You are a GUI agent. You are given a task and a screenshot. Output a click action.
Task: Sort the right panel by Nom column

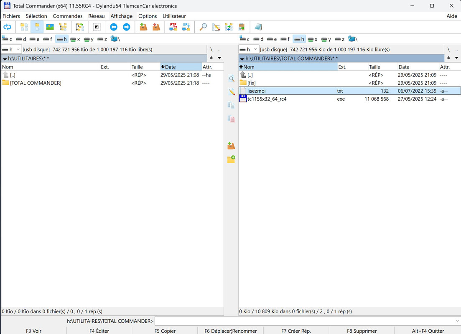pos(288,67)
